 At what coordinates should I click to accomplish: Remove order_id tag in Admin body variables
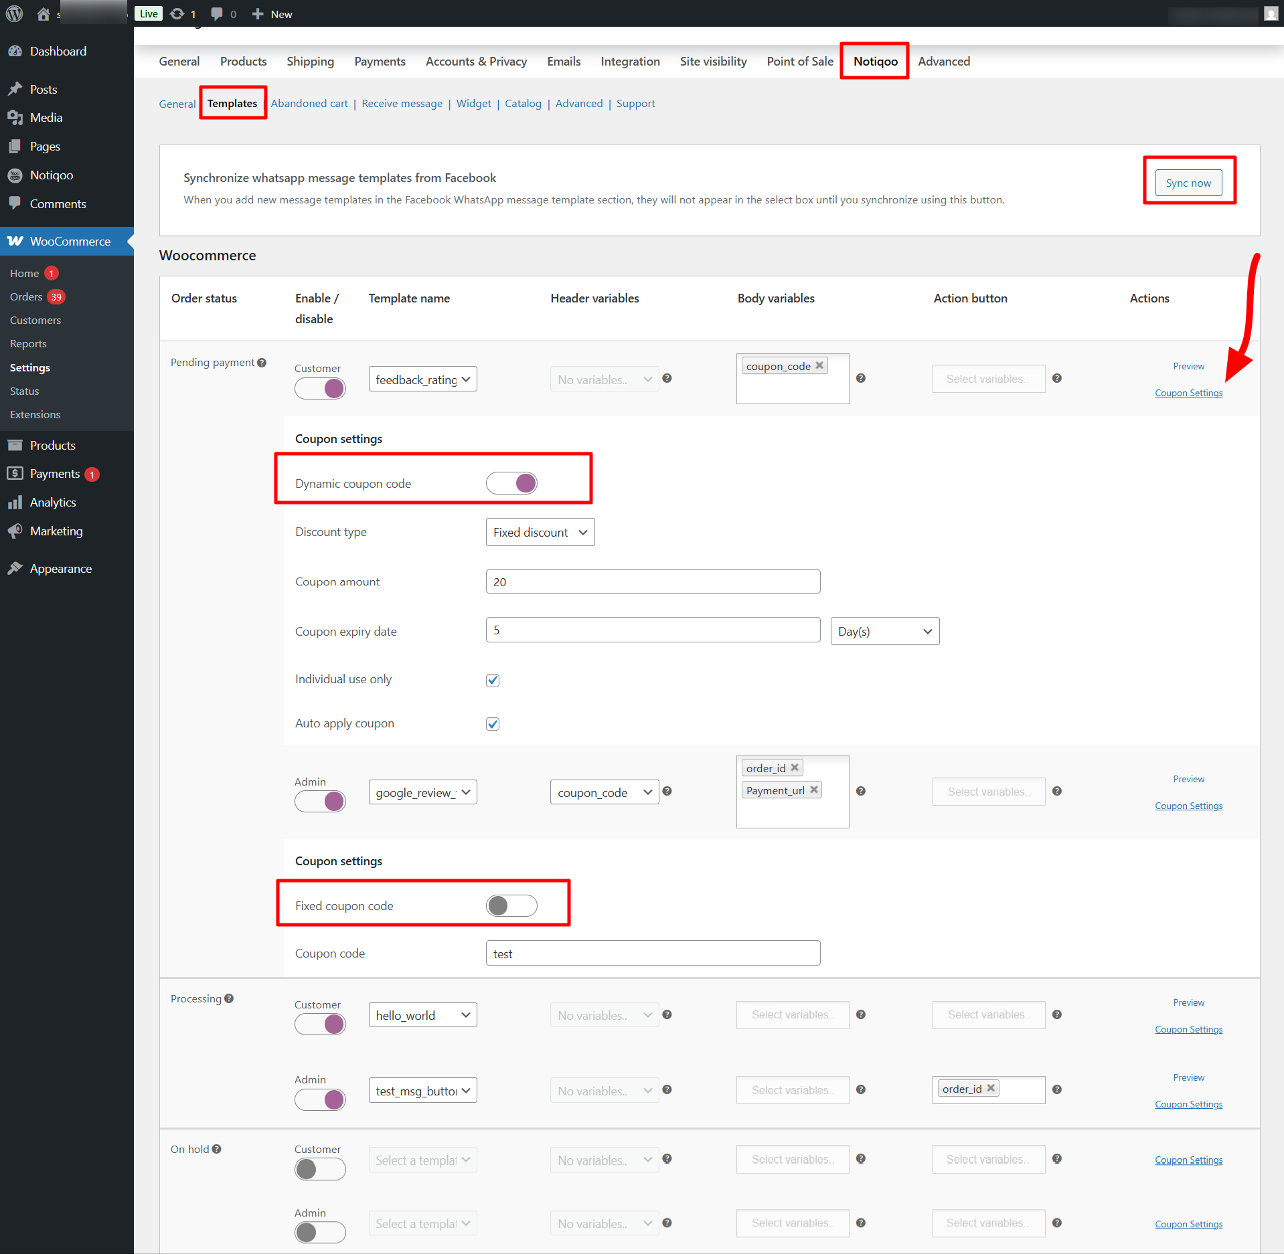795,768
